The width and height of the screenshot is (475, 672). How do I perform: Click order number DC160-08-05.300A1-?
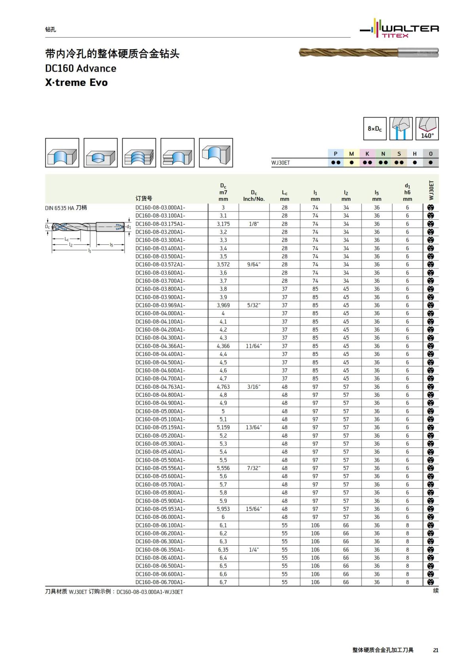pos(160,444)
